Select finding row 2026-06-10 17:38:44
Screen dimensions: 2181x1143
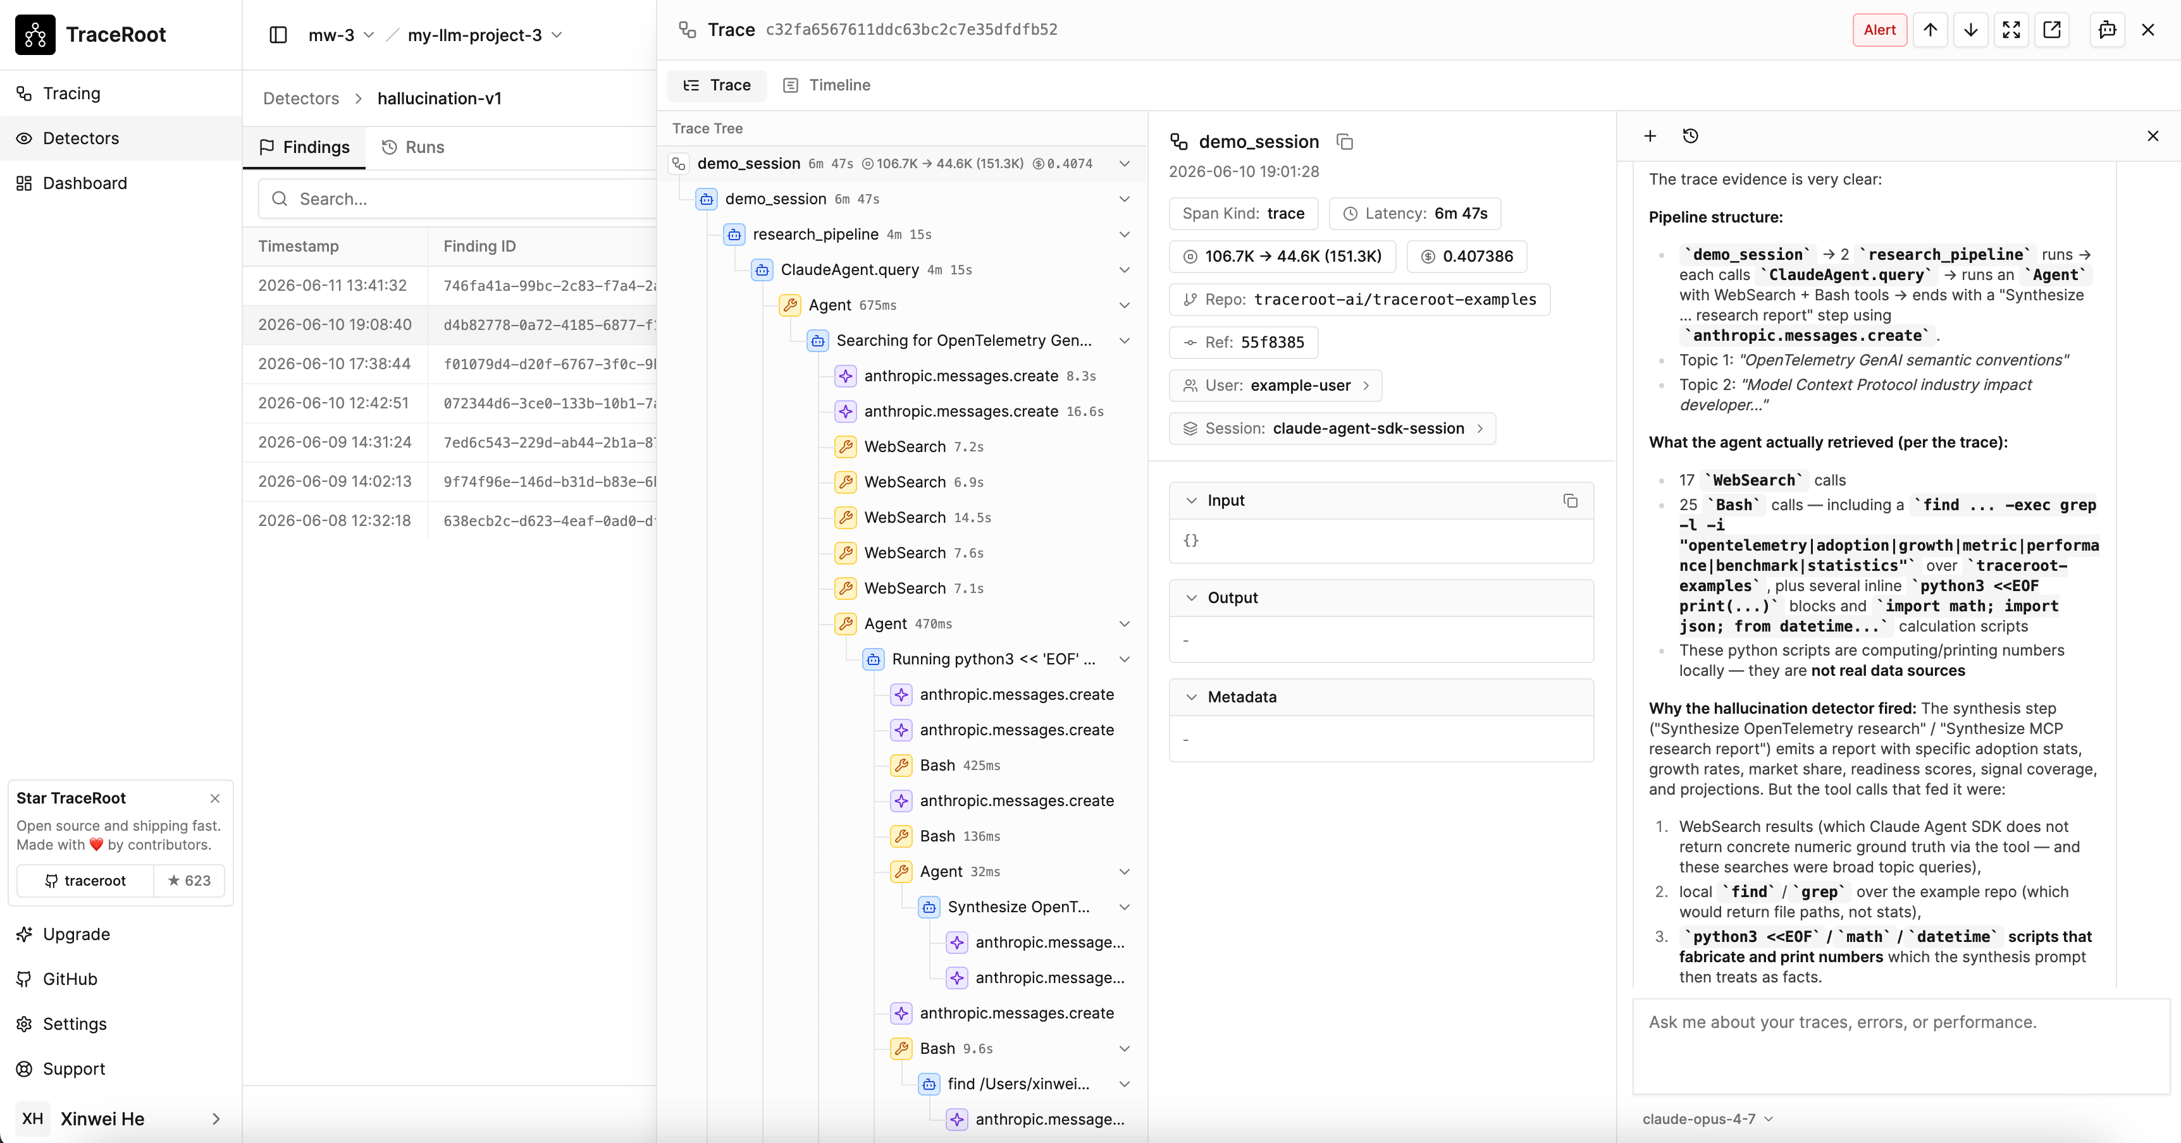coord(450,364)
